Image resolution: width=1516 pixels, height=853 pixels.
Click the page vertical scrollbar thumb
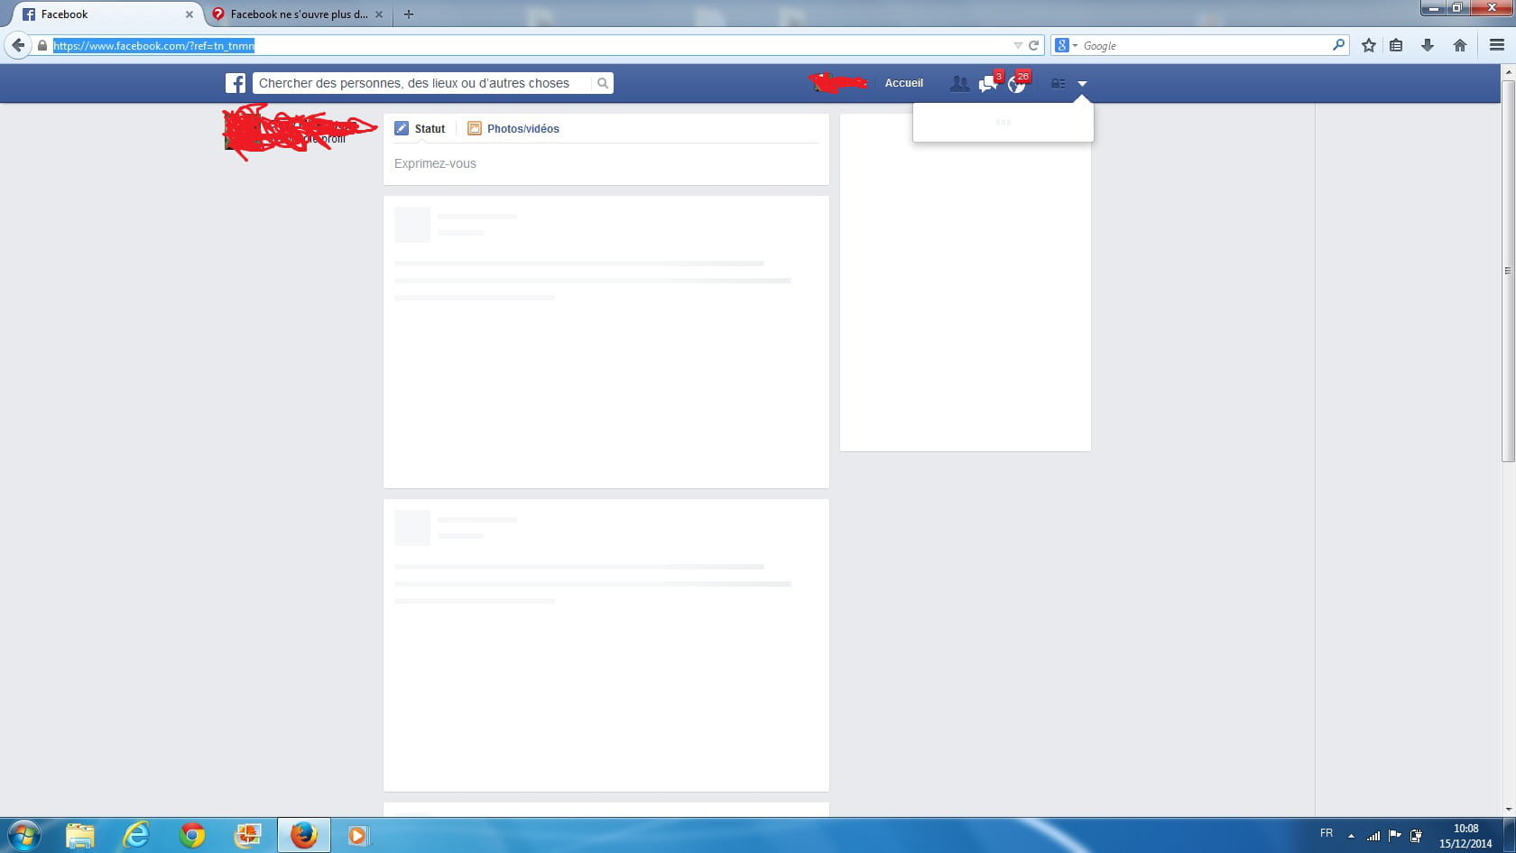(1508, 271)
